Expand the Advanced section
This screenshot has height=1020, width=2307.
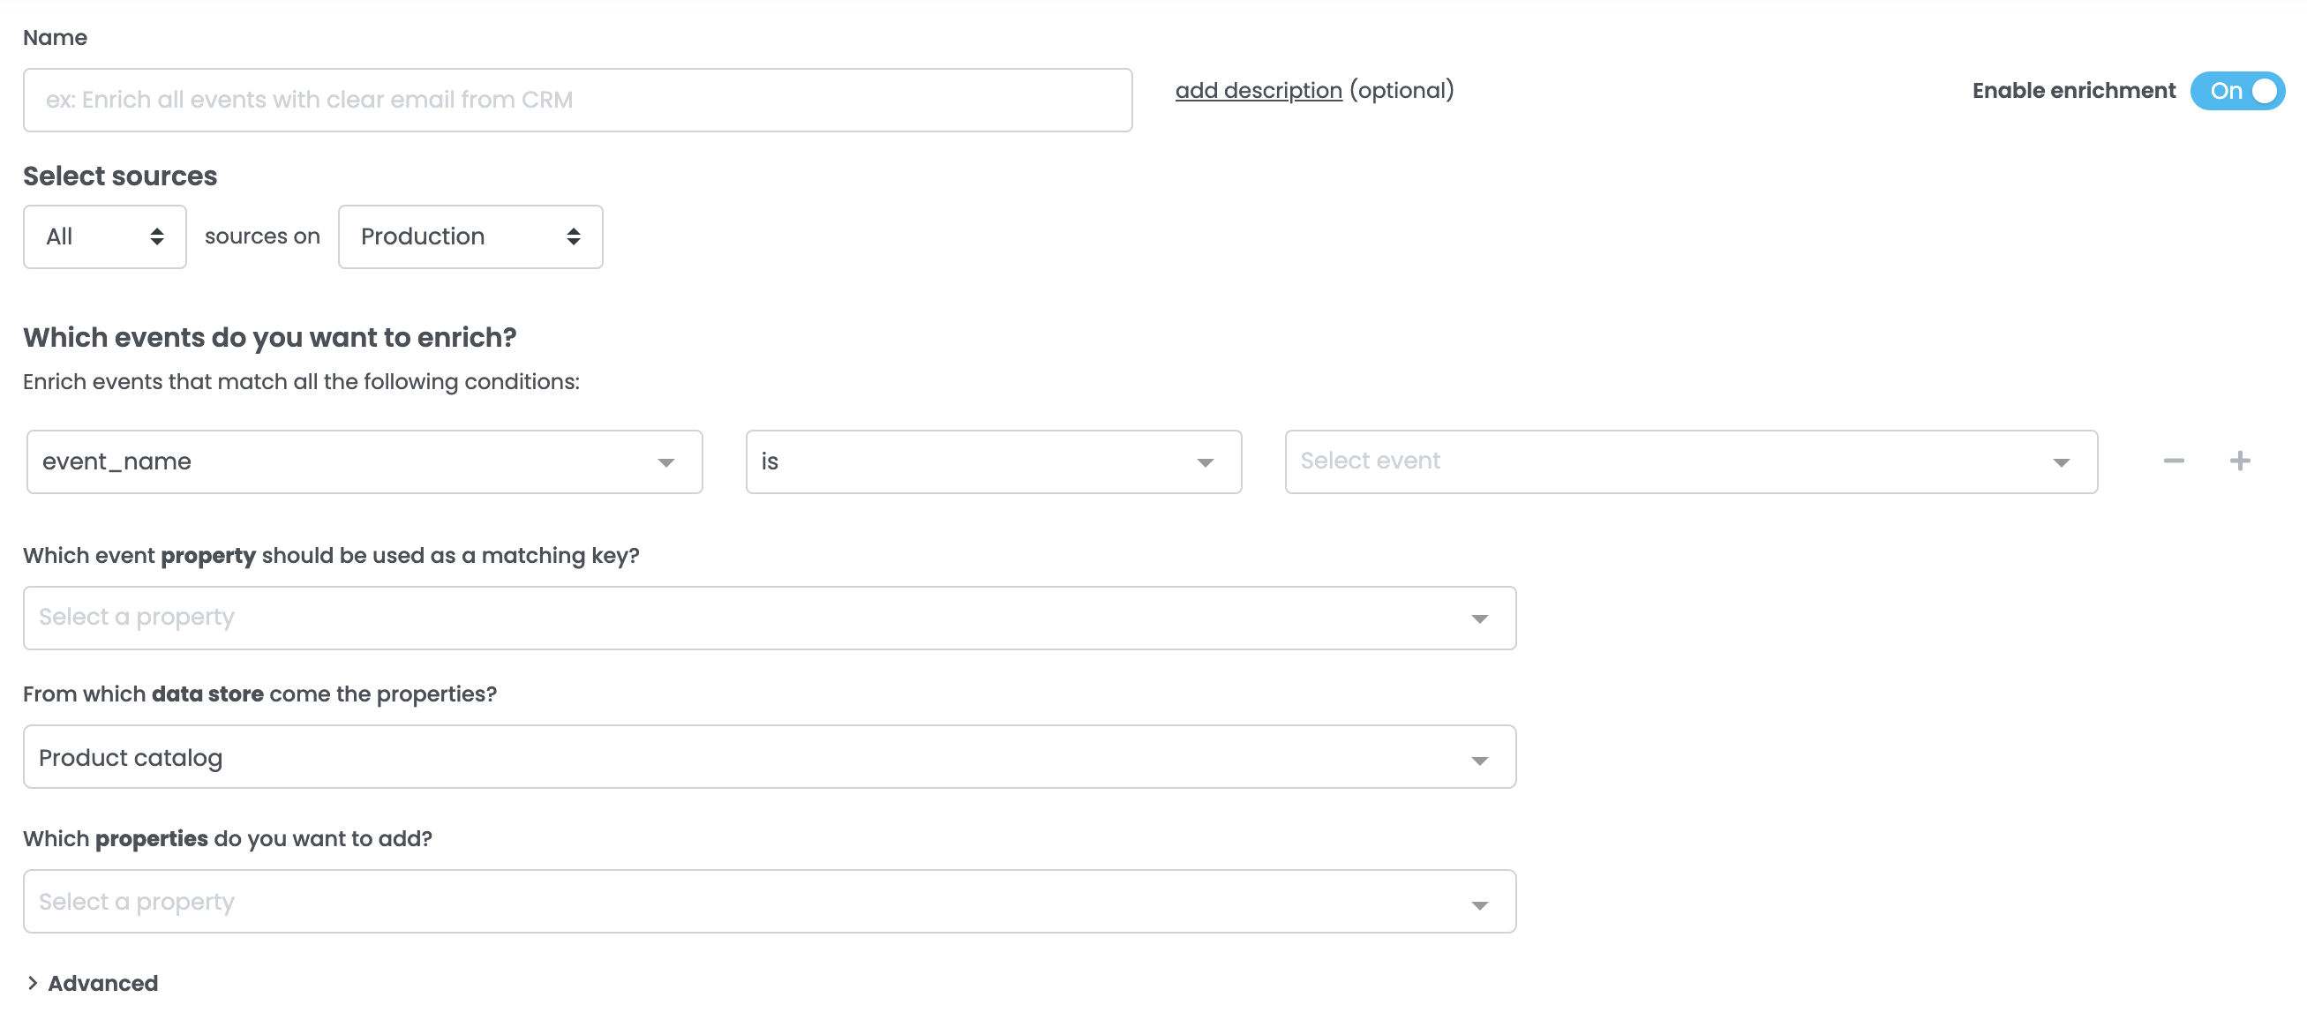click(x=102, y=983)
